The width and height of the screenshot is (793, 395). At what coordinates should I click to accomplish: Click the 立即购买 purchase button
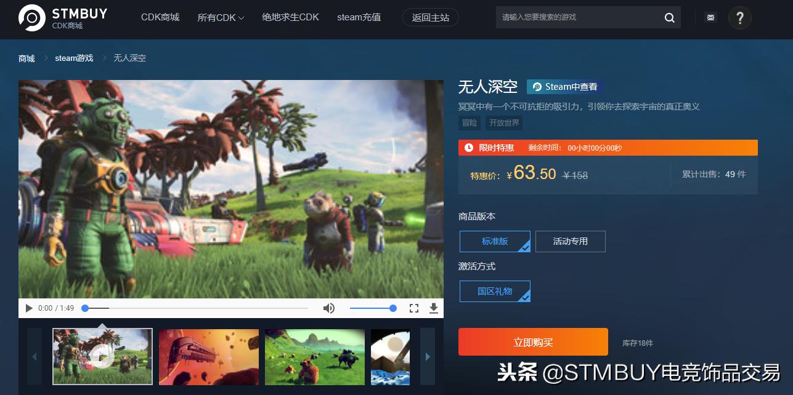pos(532,341)
